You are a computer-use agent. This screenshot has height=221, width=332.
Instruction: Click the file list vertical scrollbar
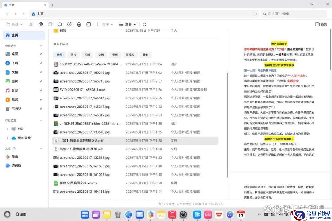point(227,125)
